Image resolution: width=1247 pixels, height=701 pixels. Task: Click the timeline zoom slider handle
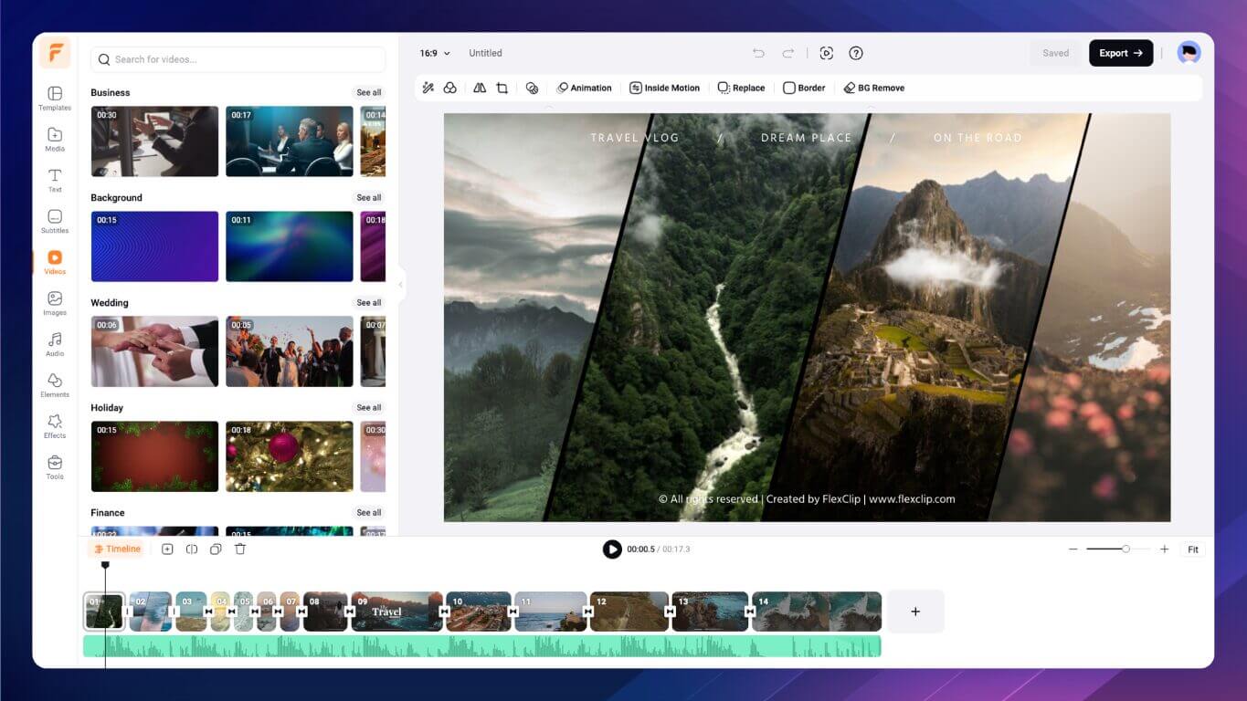coord(1125,549)
